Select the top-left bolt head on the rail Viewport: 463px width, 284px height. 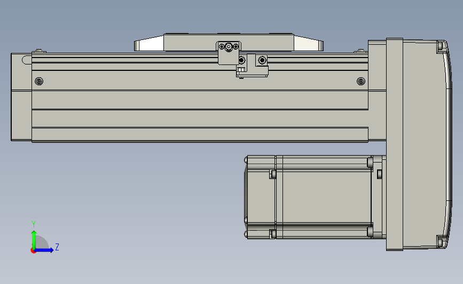click(39, 51)
